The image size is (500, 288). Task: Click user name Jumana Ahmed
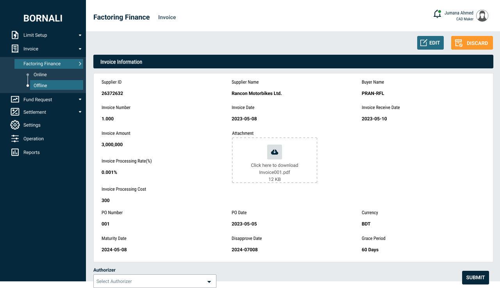click(x=459, y=13)
